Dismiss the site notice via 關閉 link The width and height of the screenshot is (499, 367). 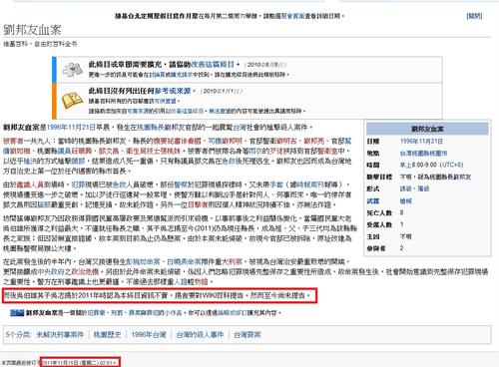coord(474,16)
